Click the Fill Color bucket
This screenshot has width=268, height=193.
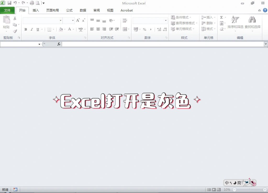click(x=61, y=29)
